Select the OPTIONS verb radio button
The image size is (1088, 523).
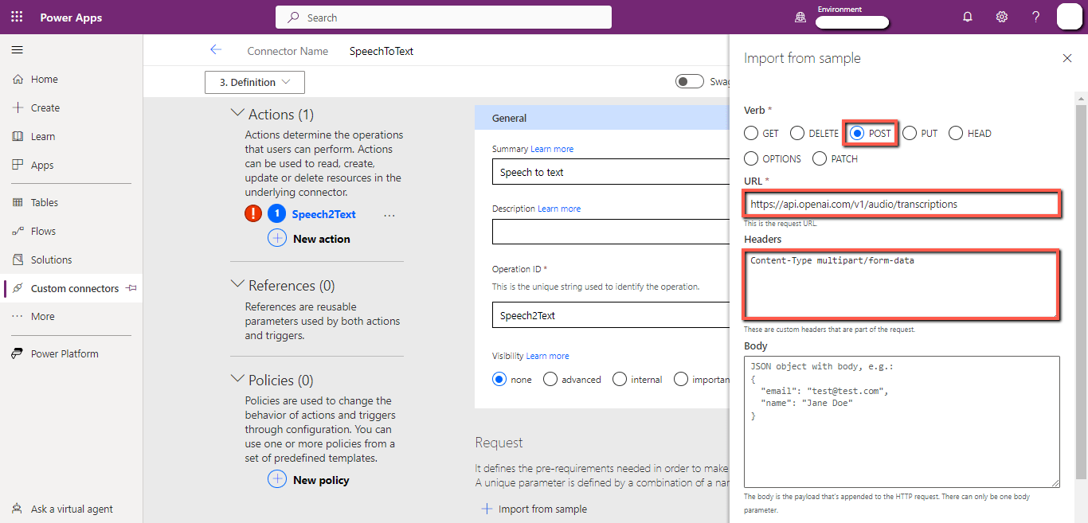[751, 158]
